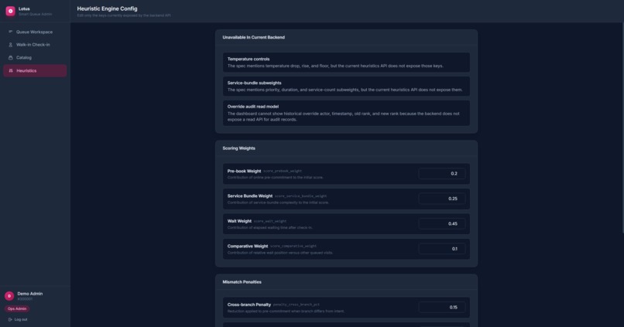Edit the Pre-book Weight value 0.2
This screenshot has height=327, width=624.
442,174
